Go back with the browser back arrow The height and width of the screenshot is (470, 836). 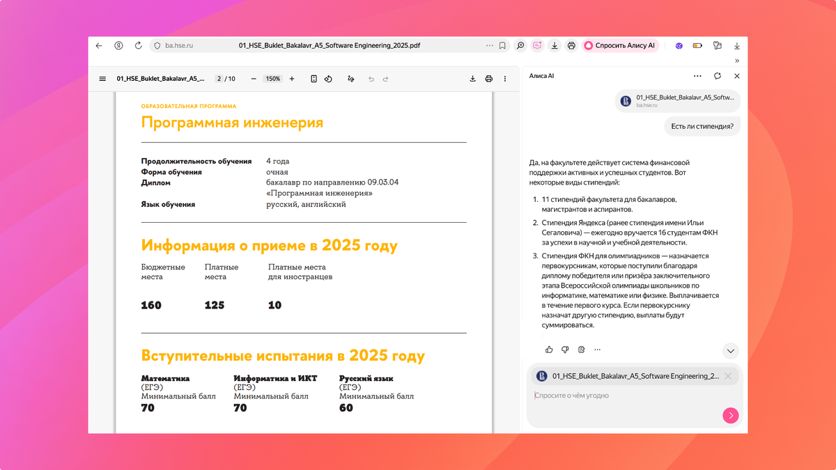tap(99, 46)
